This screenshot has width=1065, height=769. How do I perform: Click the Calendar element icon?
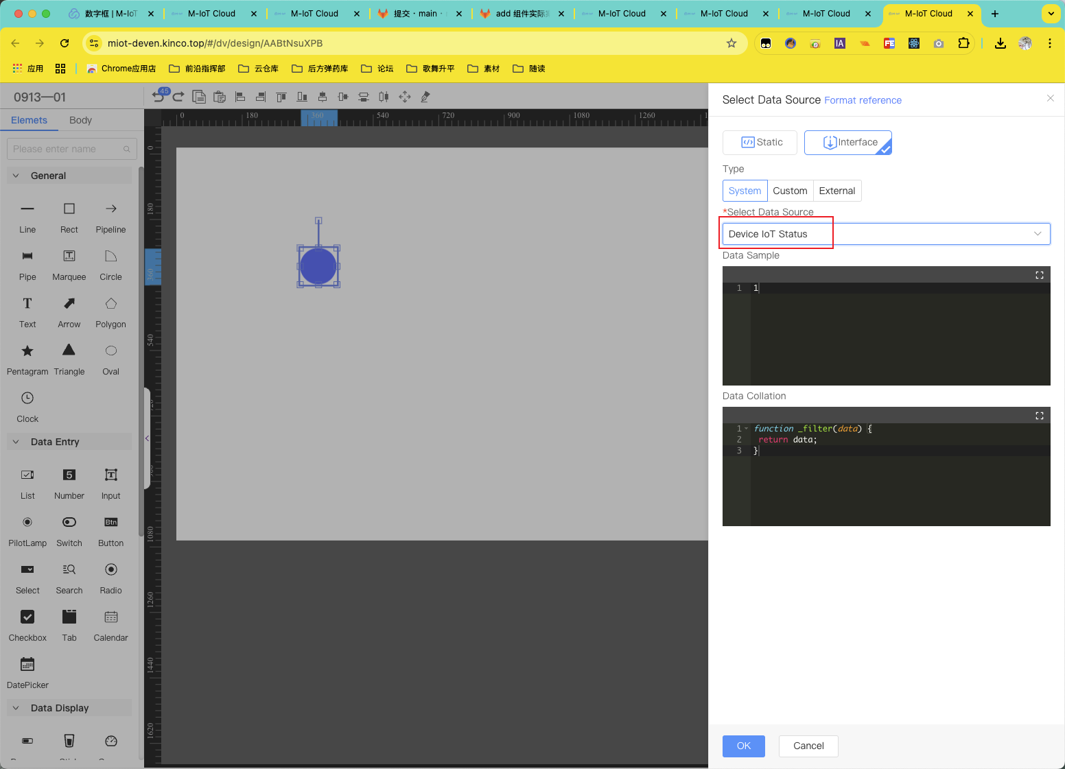(110, 617)
